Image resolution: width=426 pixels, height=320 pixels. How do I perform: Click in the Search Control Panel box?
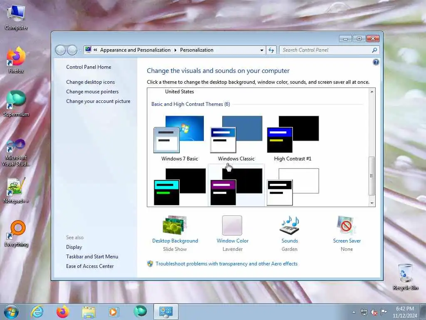326,50
